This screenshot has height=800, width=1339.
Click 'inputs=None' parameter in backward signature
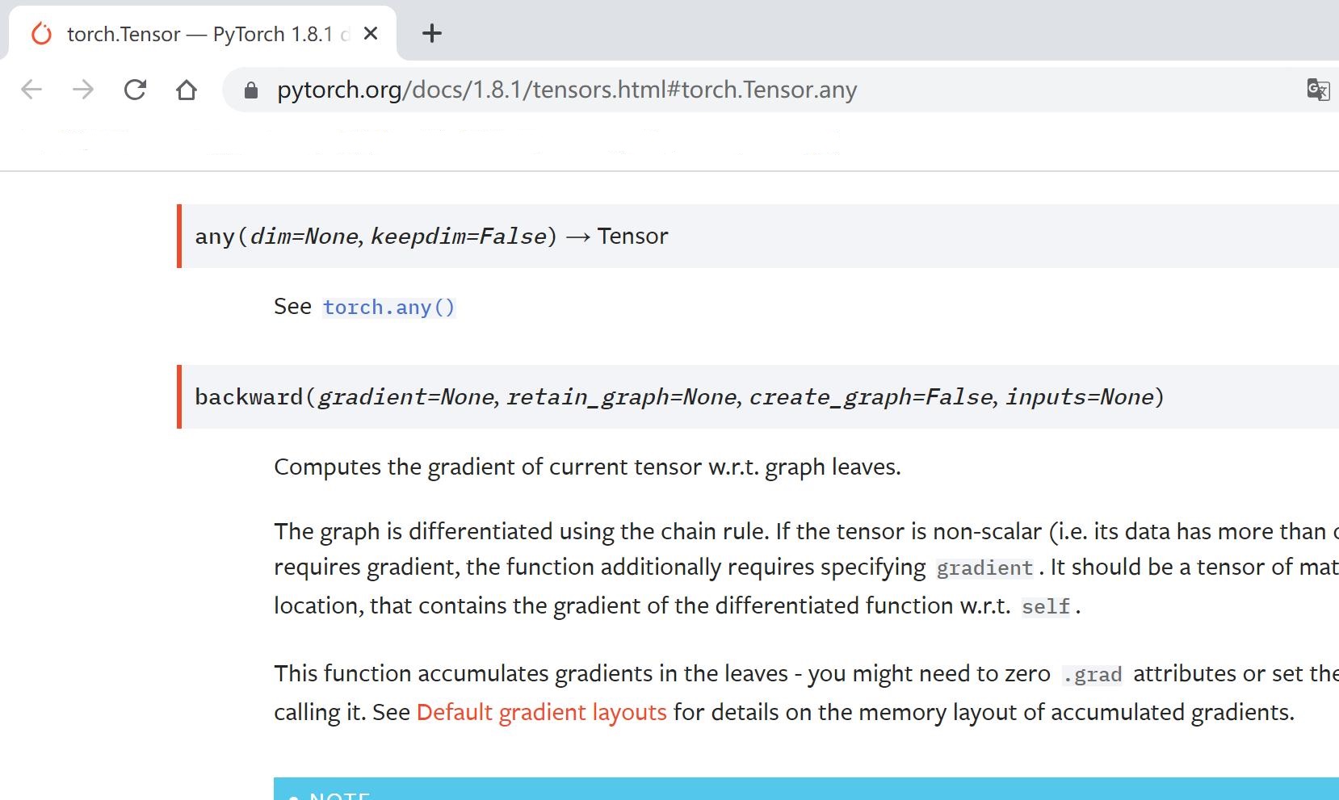[x=1080, y=397]
